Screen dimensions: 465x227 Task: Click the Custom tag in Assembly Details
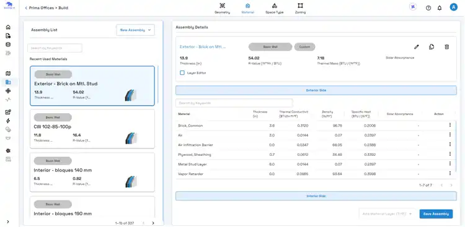click(x=304, y=47)
